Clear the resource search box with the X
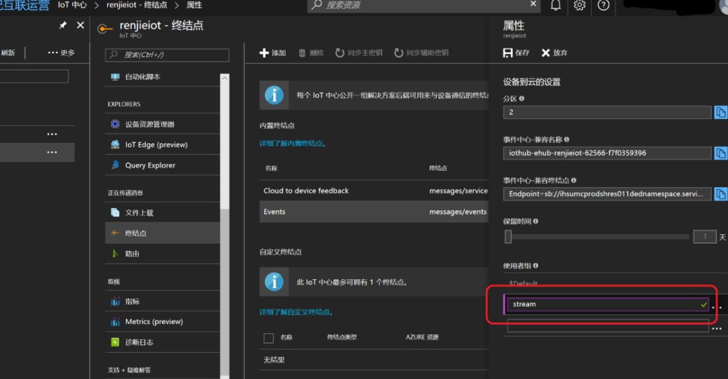 (x=533, y=4)
